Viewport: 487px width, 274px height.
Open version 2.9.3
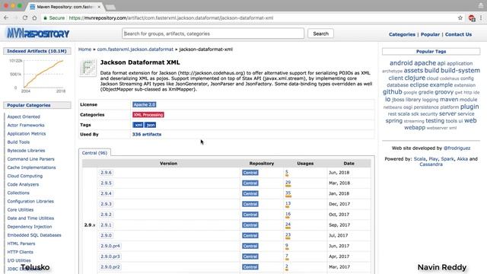click(106, 204)
